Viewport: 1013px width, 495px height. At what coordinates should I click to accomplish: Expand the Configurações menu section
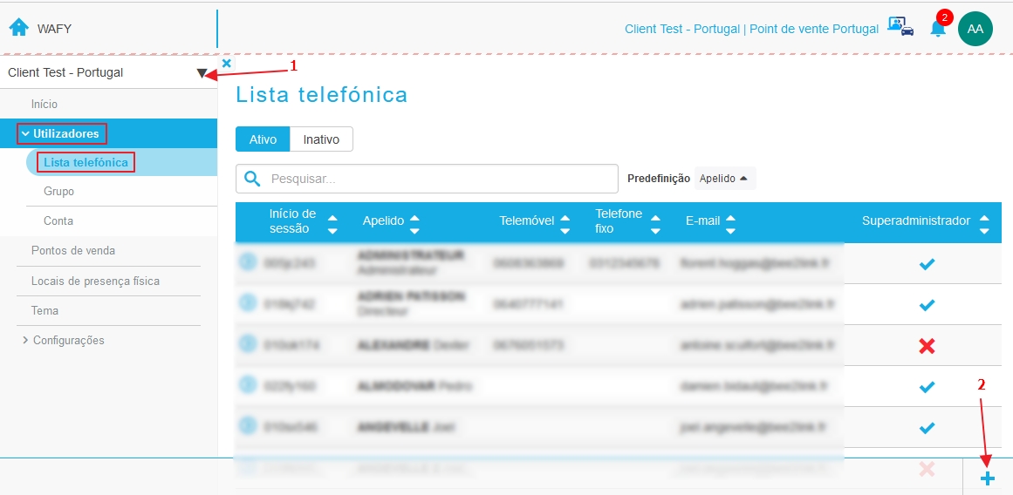(64, 340)
